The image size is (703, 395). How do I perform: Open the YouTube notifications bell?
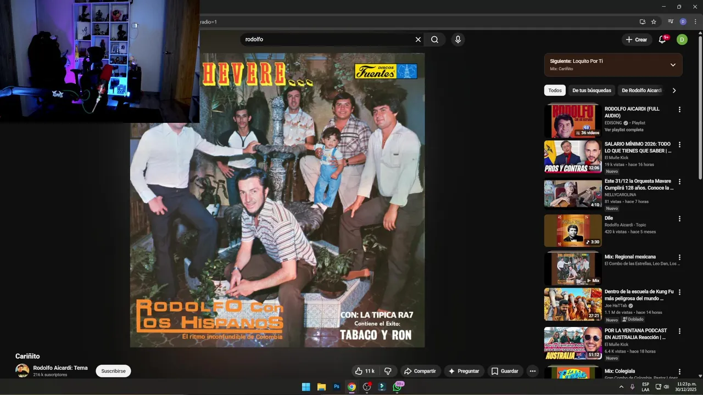pos(662,39)
